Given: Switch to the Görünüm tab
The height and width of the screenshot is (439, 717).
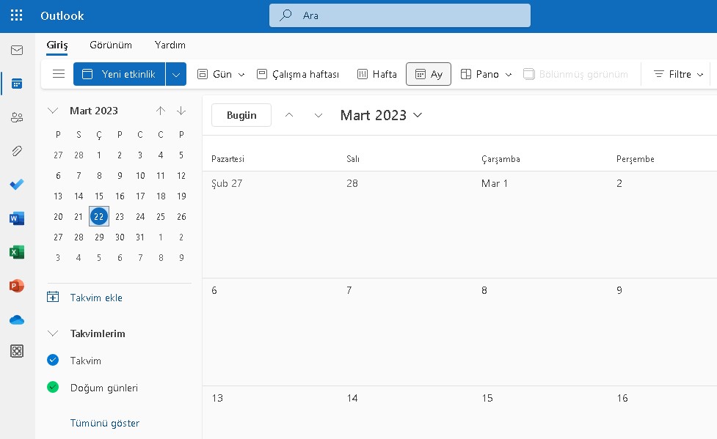Looking at the screenshot, I should coord(111,45).
